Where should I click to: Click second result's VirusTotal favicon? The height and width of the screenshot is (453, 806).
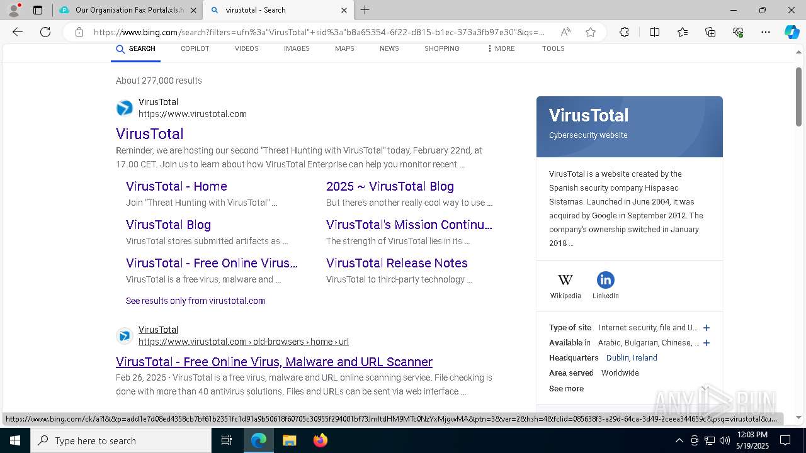(125, 336)
